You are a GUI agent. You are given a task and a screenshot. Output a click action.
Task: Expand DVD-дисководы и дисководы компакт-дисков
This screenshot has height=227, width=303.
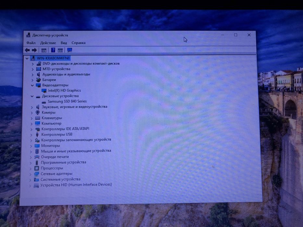point(33,64)
